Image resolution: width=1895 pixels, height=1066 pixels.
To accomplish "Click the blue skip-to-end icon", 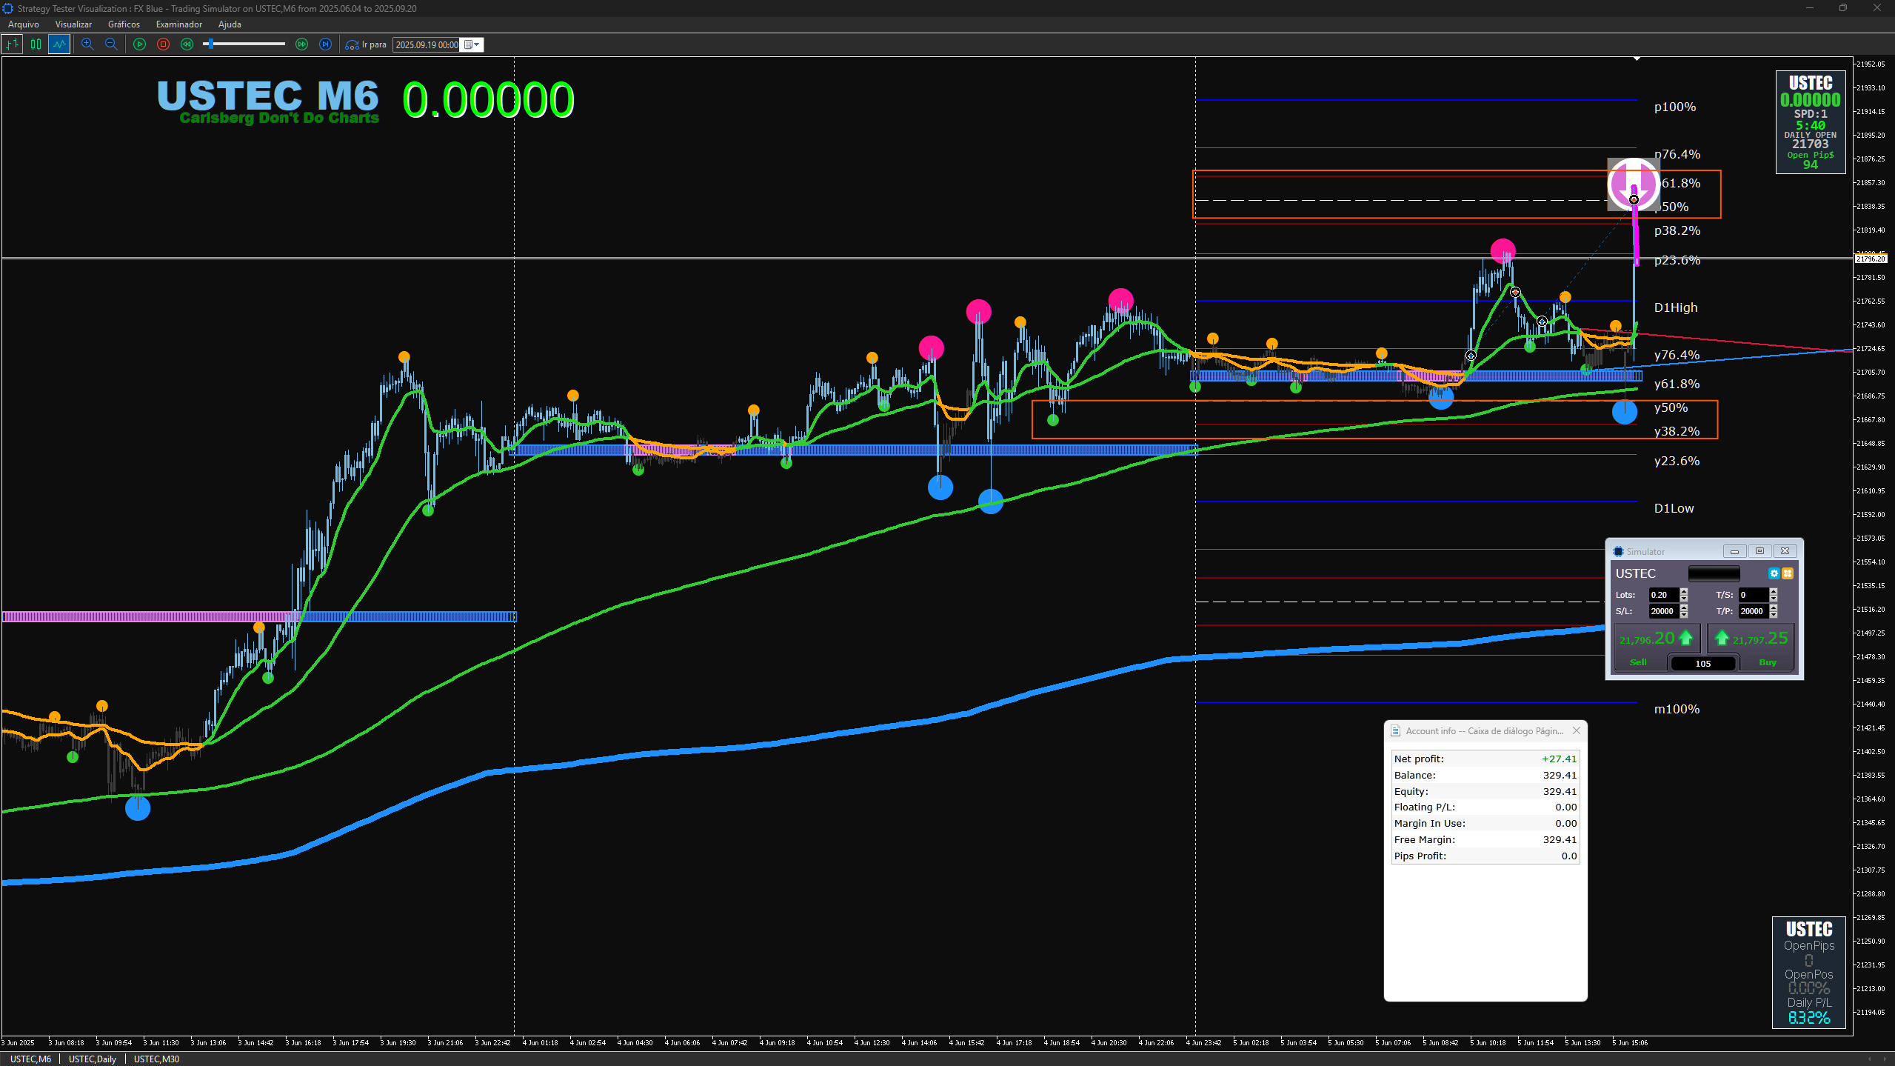I will point(325,44).
